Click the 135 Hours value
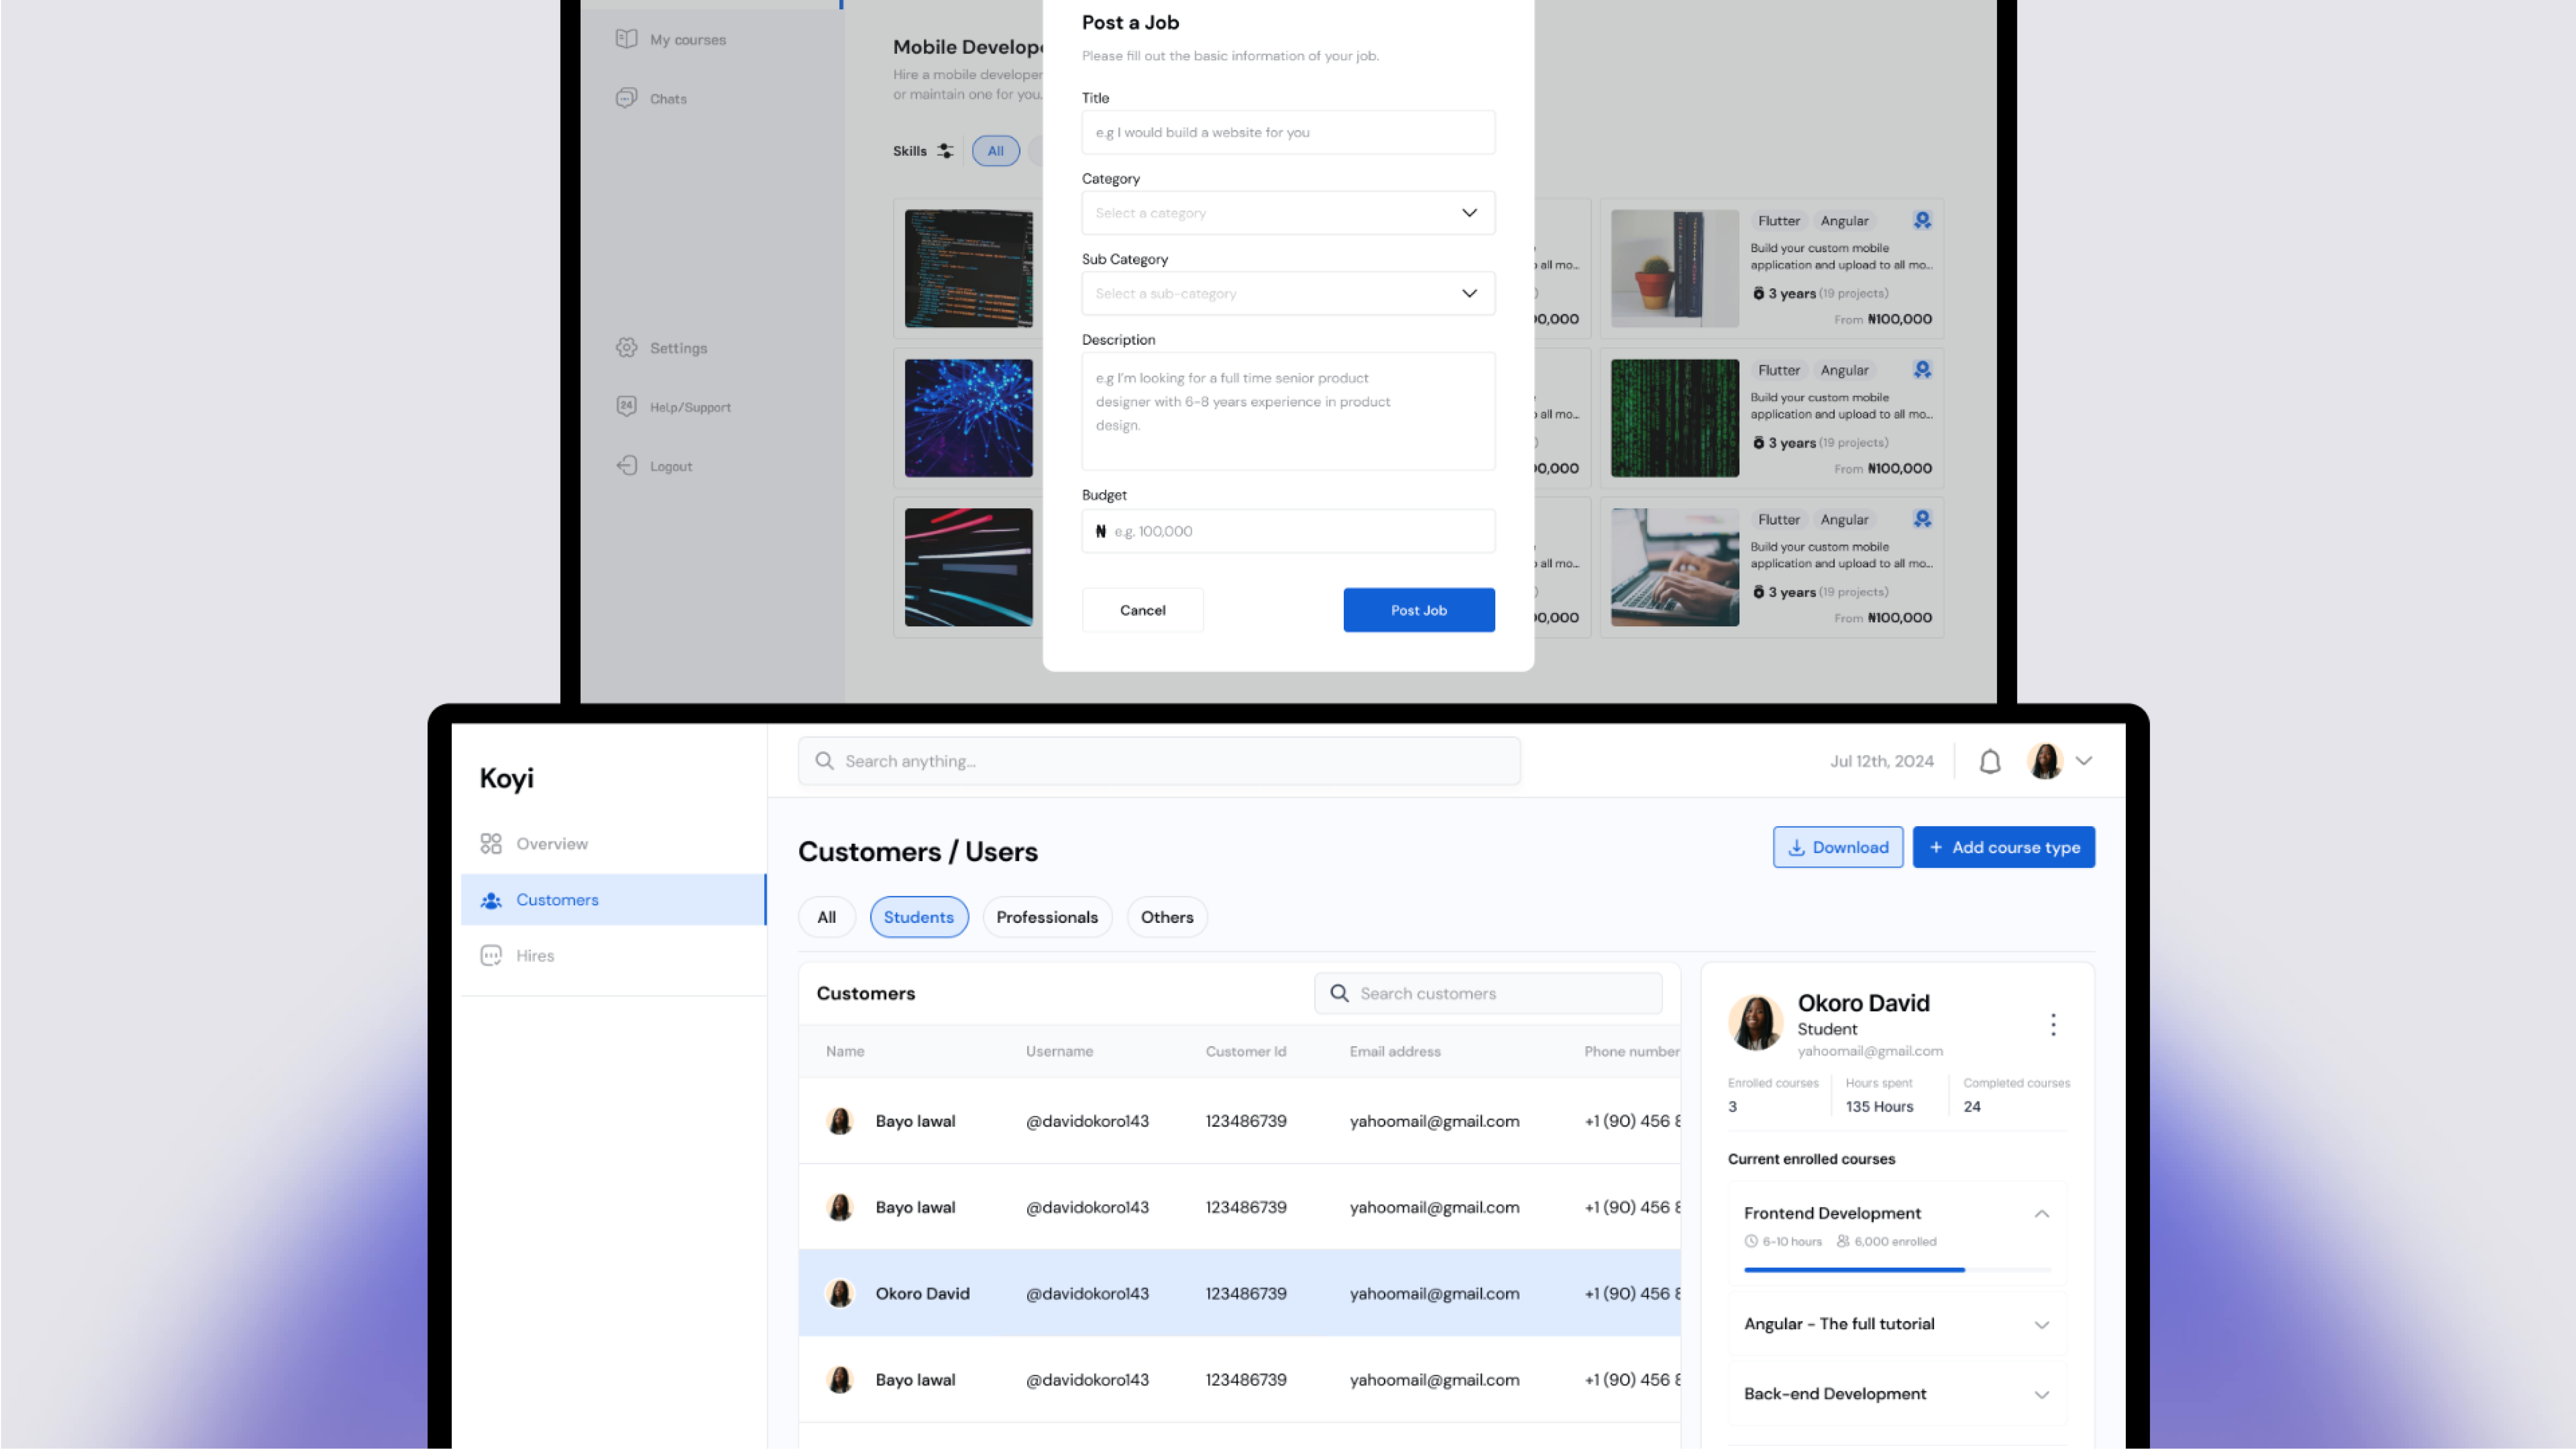This screenshot has width=2576, height=1449. click(1879, 1106)
